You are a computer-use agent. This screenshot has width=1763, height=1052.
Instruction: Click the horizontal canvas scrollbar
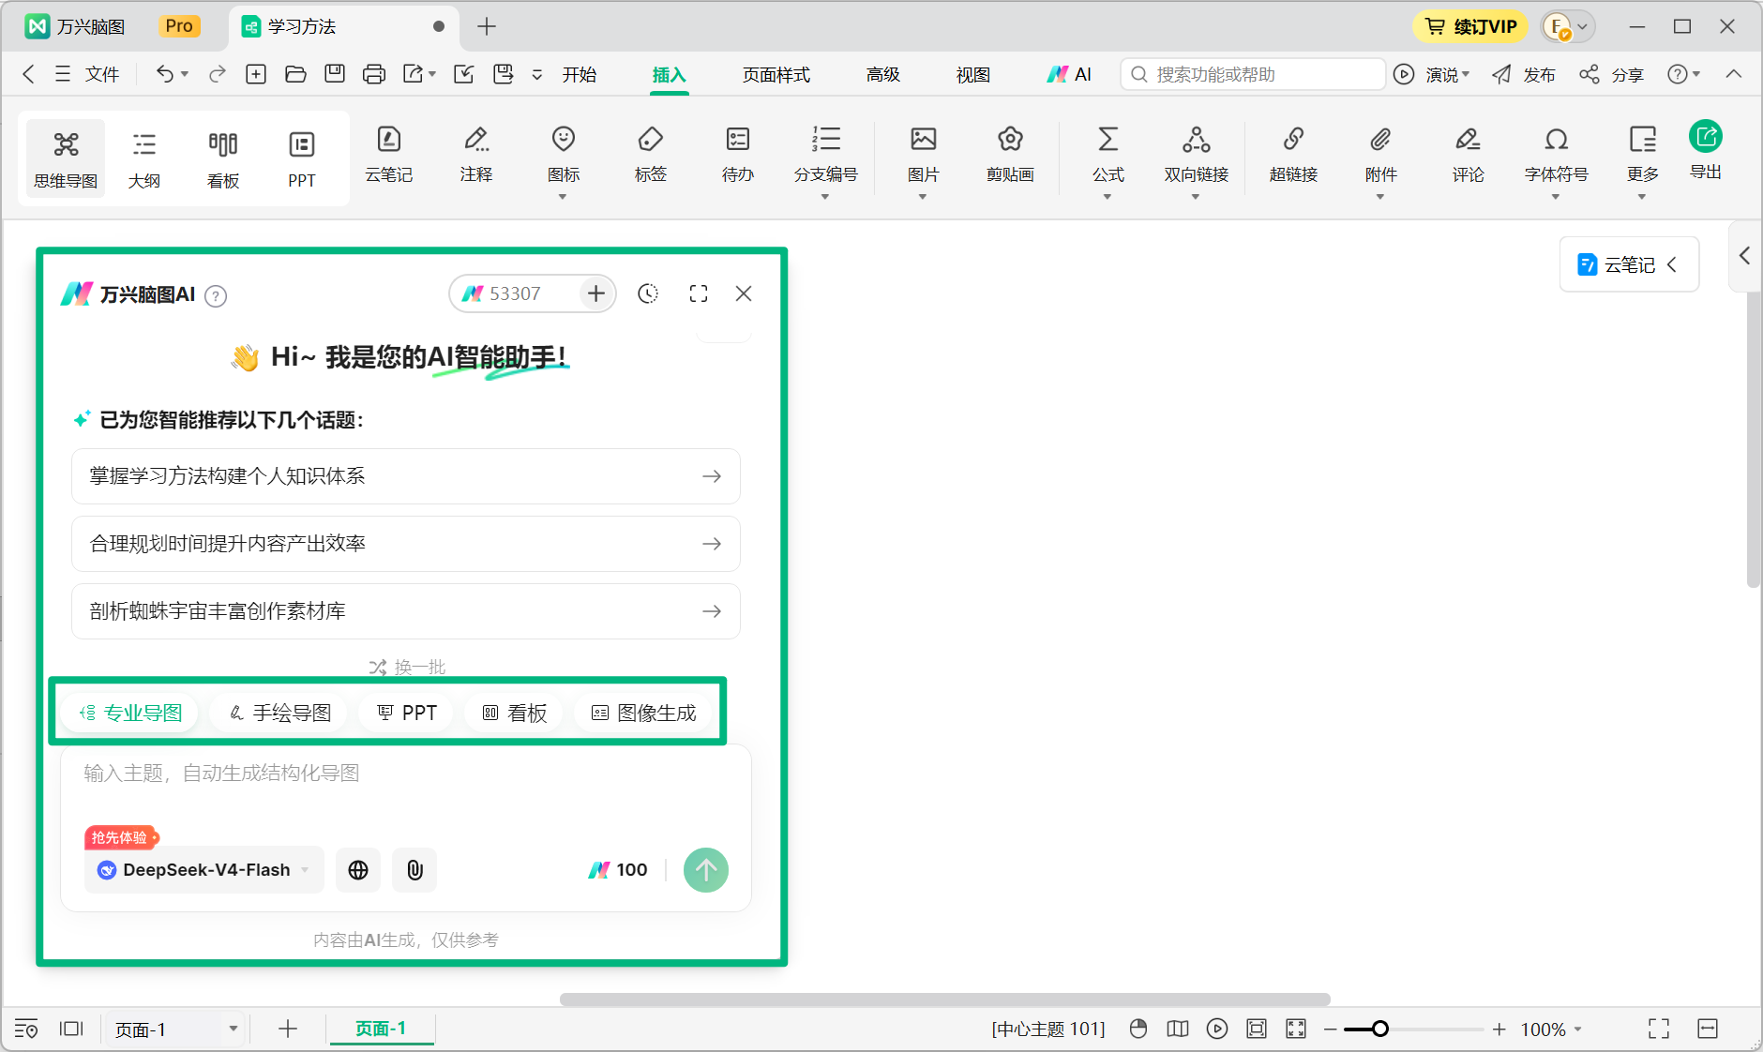[945, 999]
